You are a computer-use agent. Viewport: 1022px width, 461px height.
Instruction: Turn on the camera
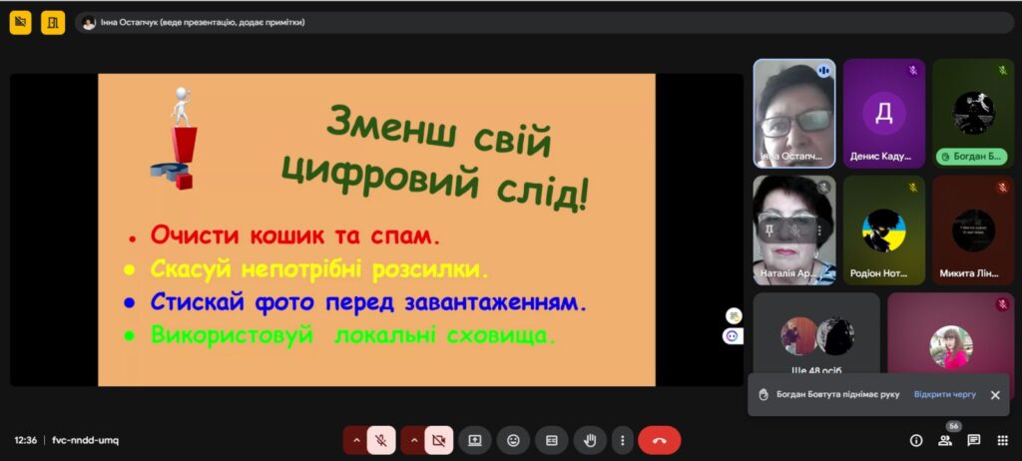[437, 440]
